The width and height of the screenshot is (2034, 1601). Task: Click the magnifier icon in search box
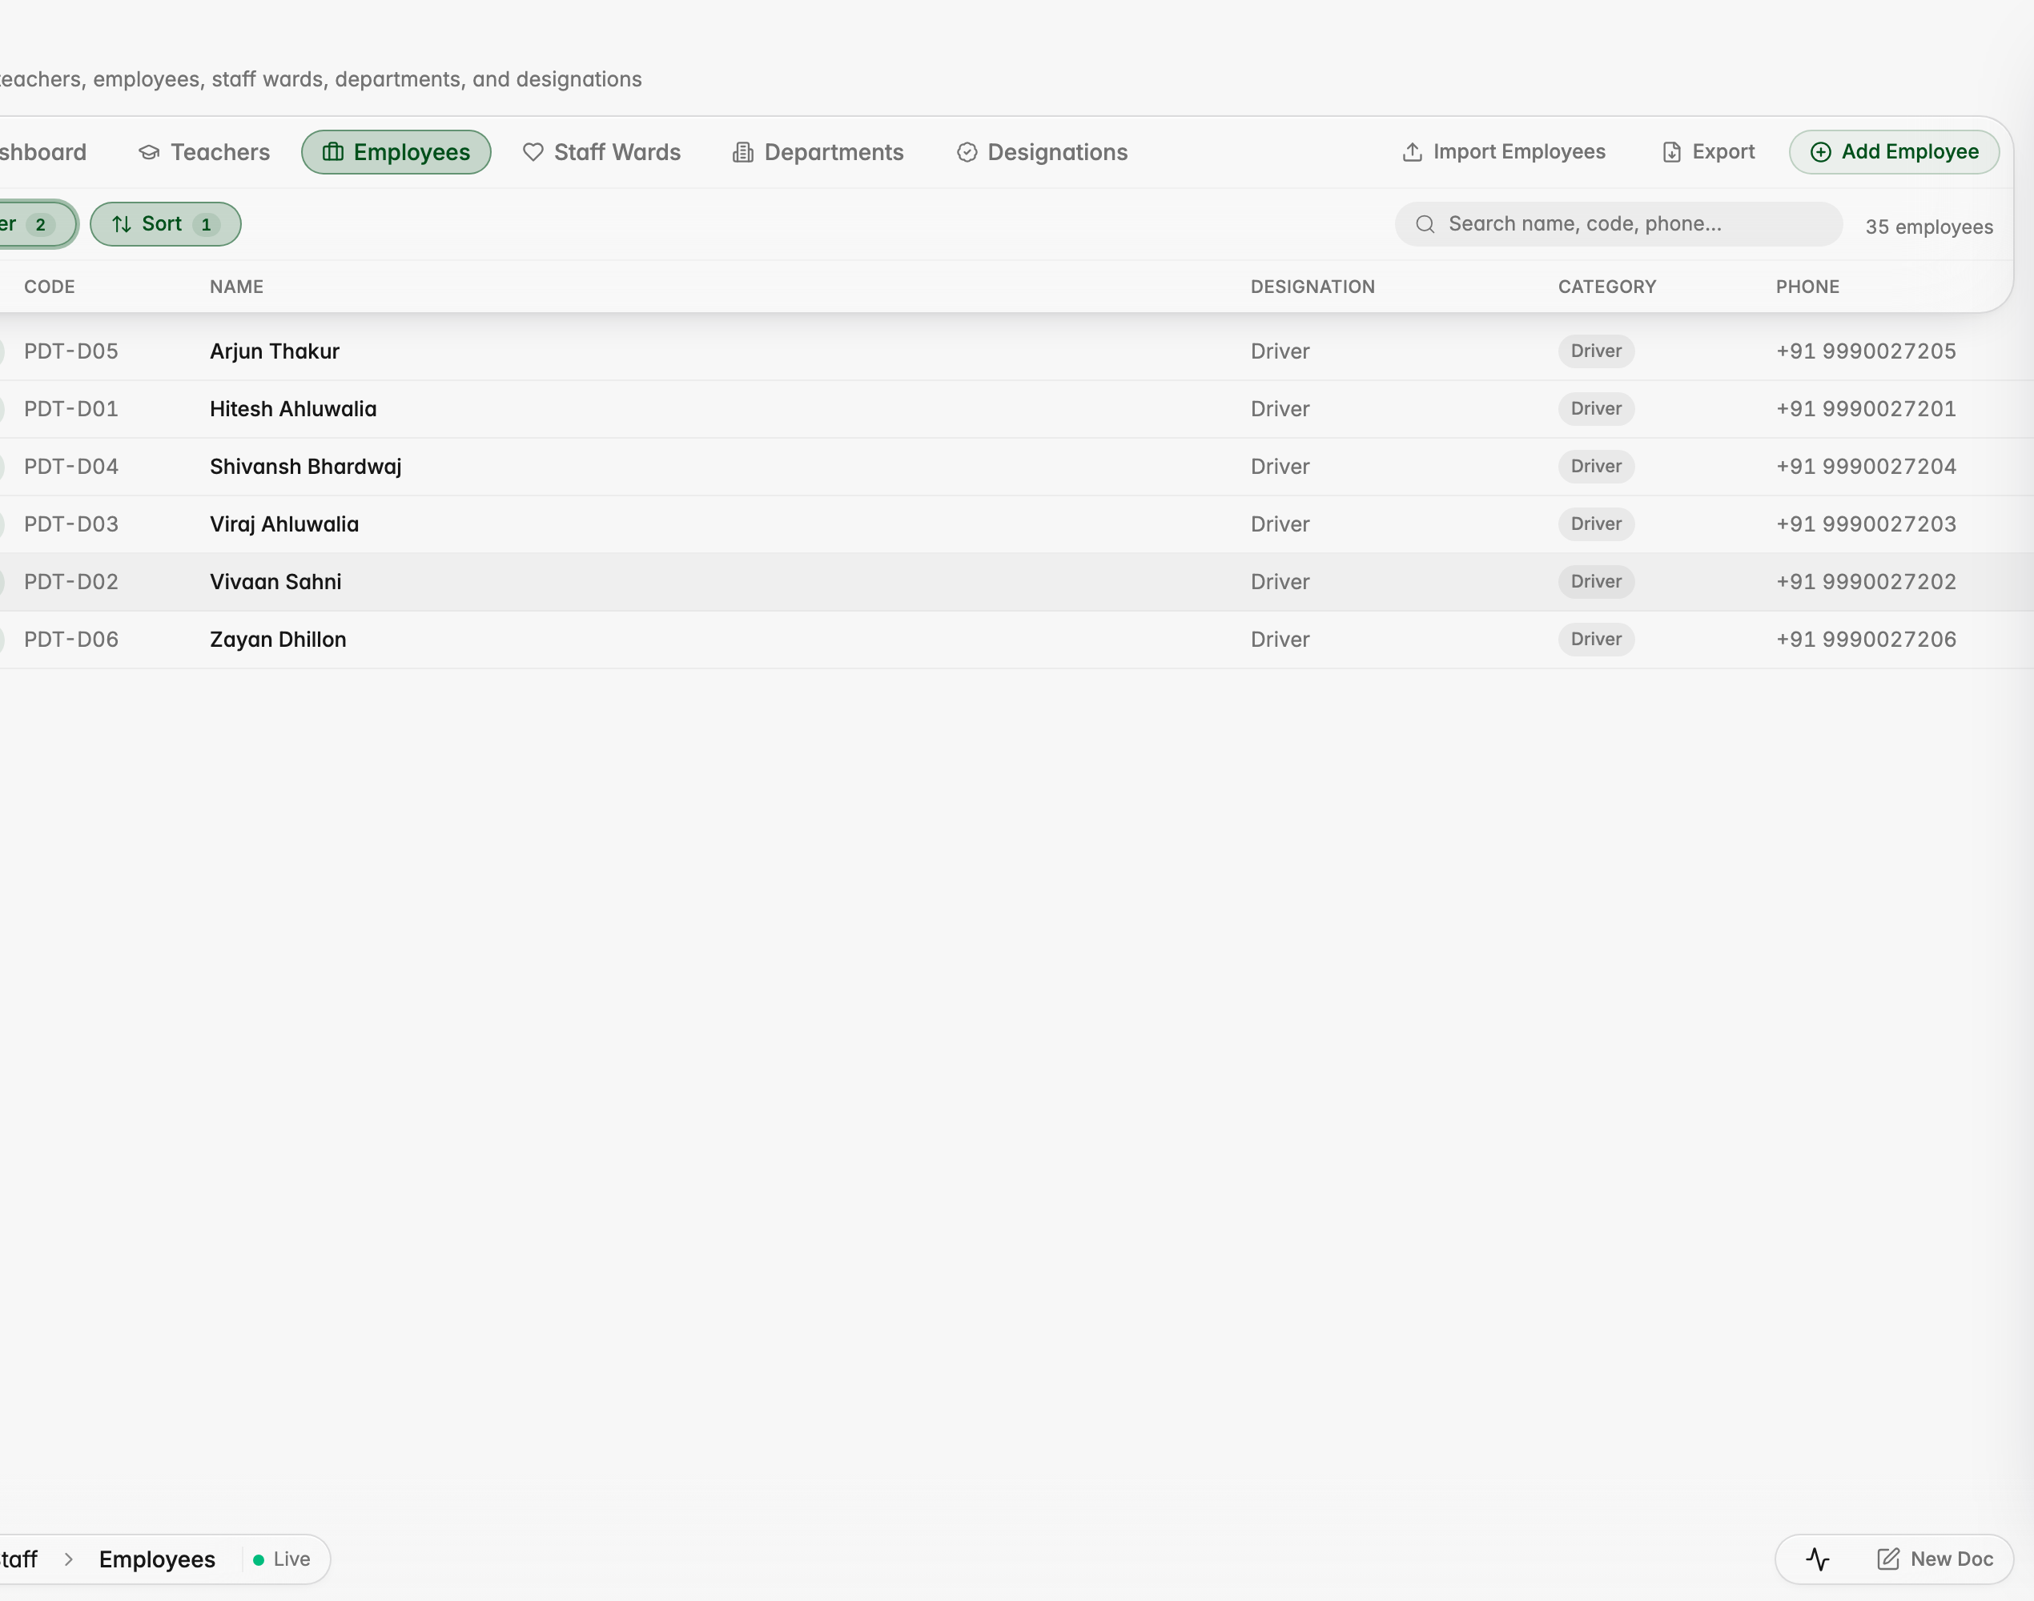coord(1425,224)
